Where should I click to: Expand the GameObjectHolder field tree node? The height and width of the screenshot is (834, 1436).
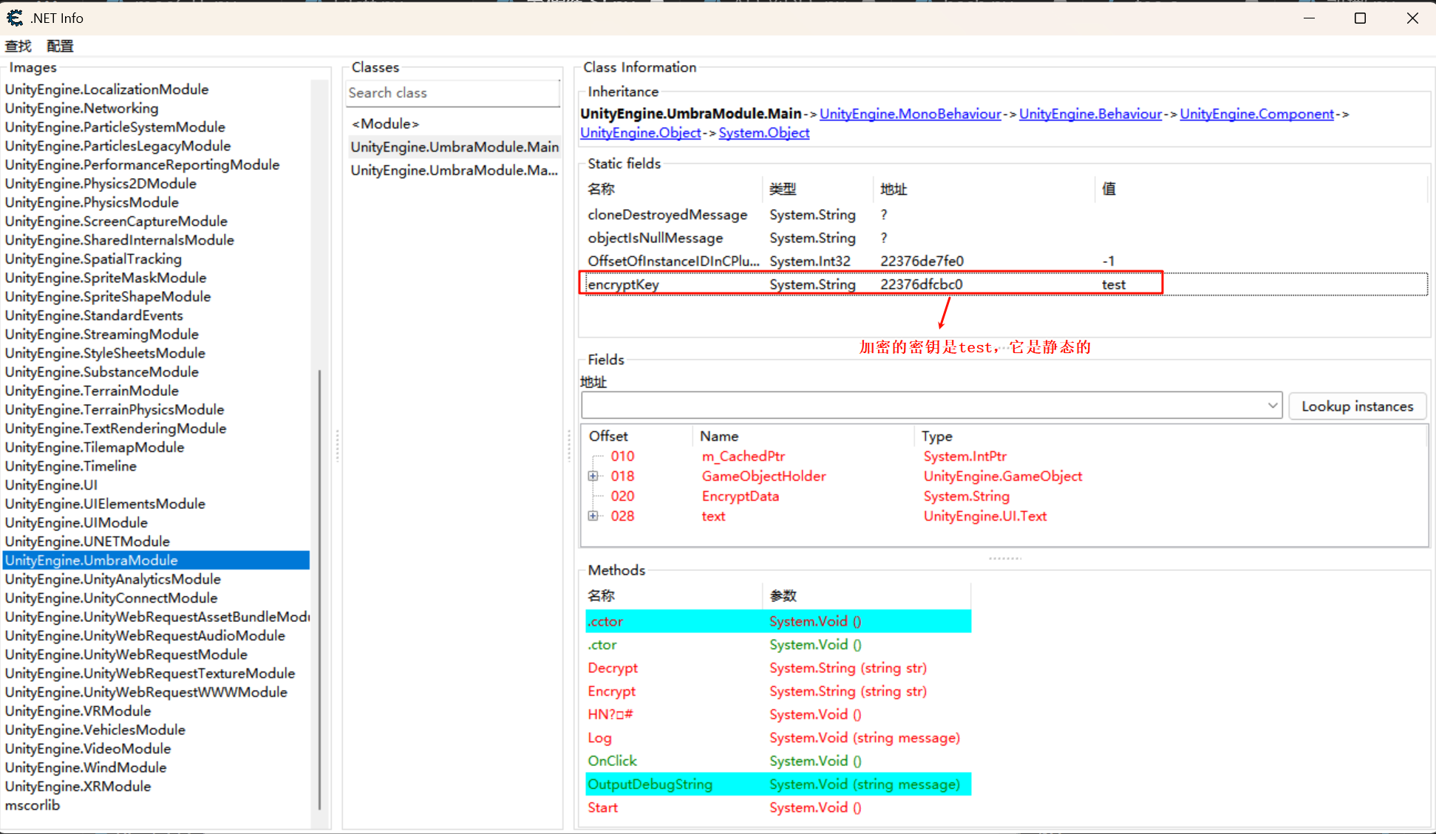pos(593,476)
